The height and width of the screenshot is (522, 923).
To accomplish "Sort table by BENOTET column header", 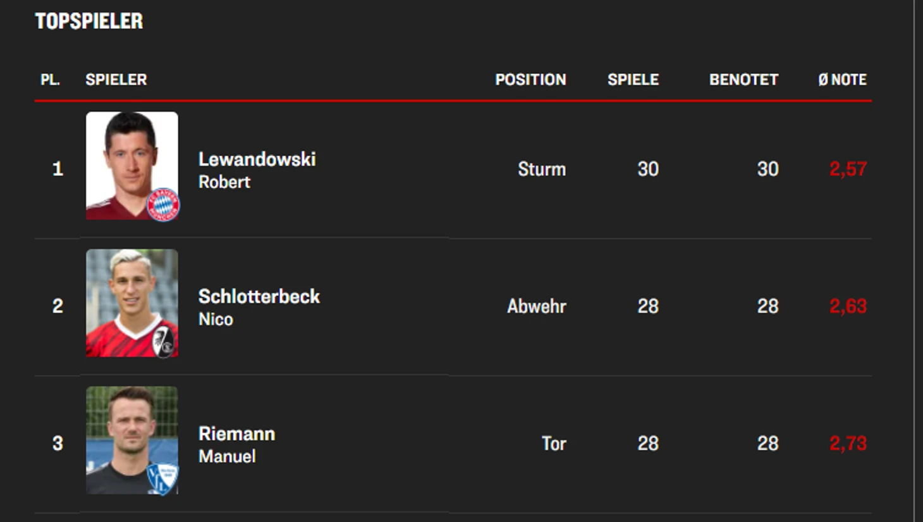I will tap(743, 80).
